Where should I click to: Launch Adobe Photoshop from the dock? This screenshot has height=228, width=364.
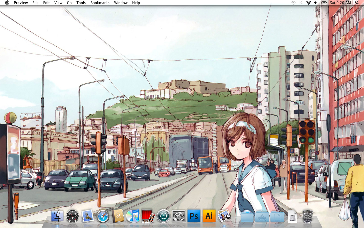point(194,216)
